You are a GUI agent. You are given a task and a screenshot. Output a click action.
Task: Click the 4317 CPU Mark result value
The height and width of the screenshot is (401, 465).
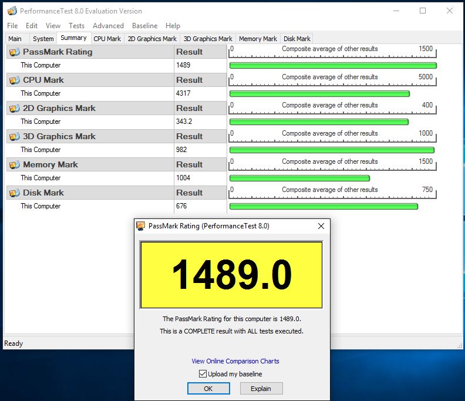(183, 93)
